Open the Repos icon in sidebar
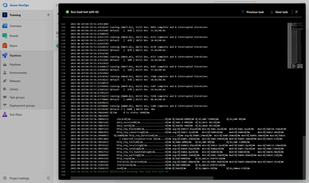Viewport: 309px width, 183px height. [x=5, y=45]
